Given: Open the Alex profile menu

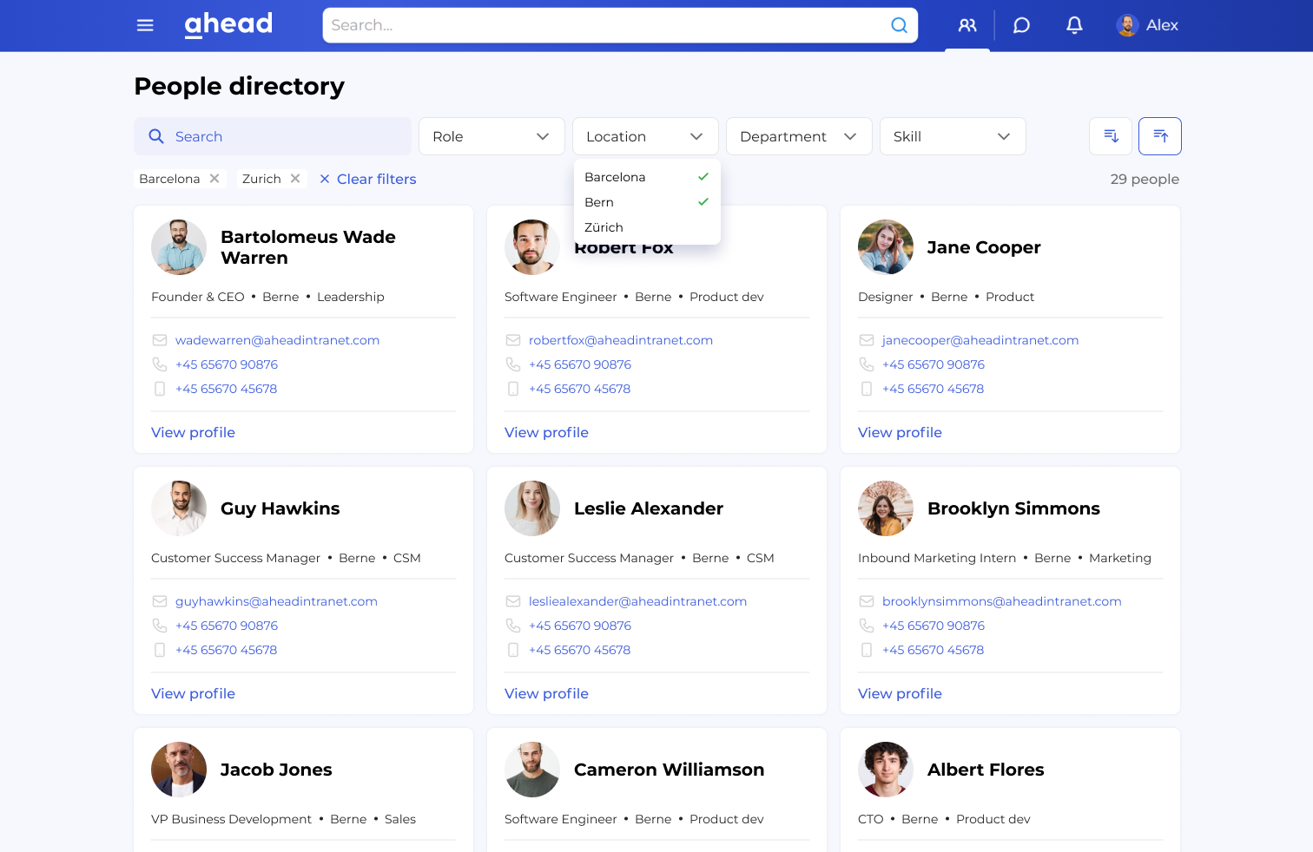Looking at the screenshot, I should click(1146, 25).
